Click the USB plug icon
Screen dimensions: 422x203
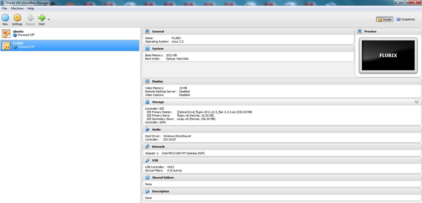(x=147, y=160)
